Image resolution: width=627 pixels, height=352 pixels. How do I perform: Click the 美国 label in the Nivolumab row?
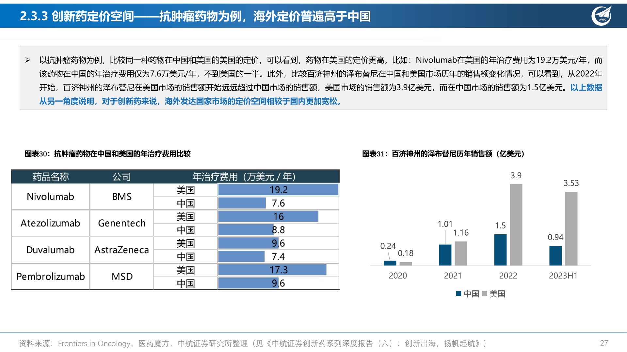coord(185,190)
